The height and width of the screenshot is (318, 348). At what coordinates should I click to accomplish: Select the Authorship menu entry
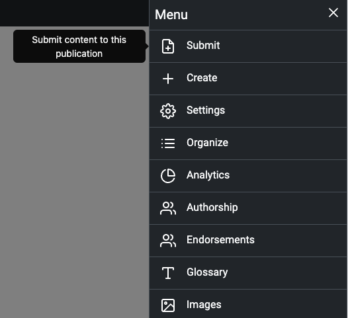point(248,208)
